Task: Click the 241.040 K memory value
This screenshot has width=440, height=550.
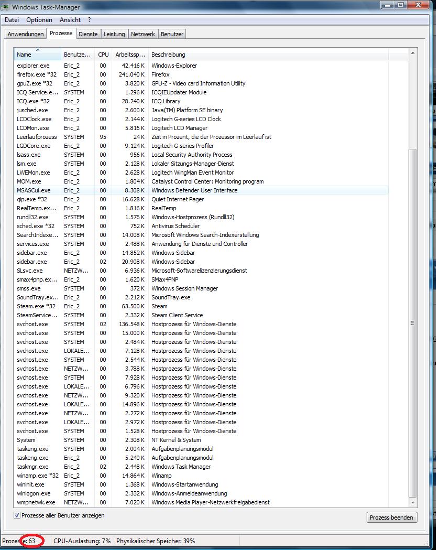Action: [x=131, y=74]
